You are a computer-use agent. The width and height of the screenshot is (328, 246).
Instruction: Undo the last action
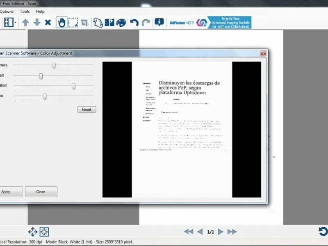pos(134,23)
